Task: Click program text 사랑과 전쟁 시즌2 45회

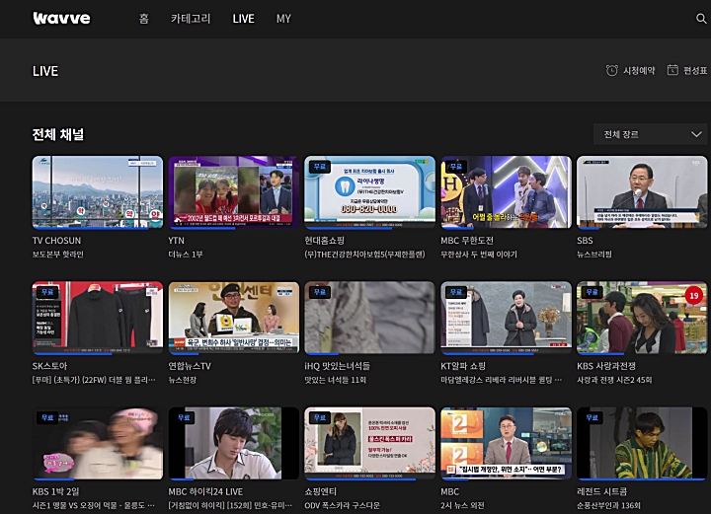Action: click(x=614, y=380)
